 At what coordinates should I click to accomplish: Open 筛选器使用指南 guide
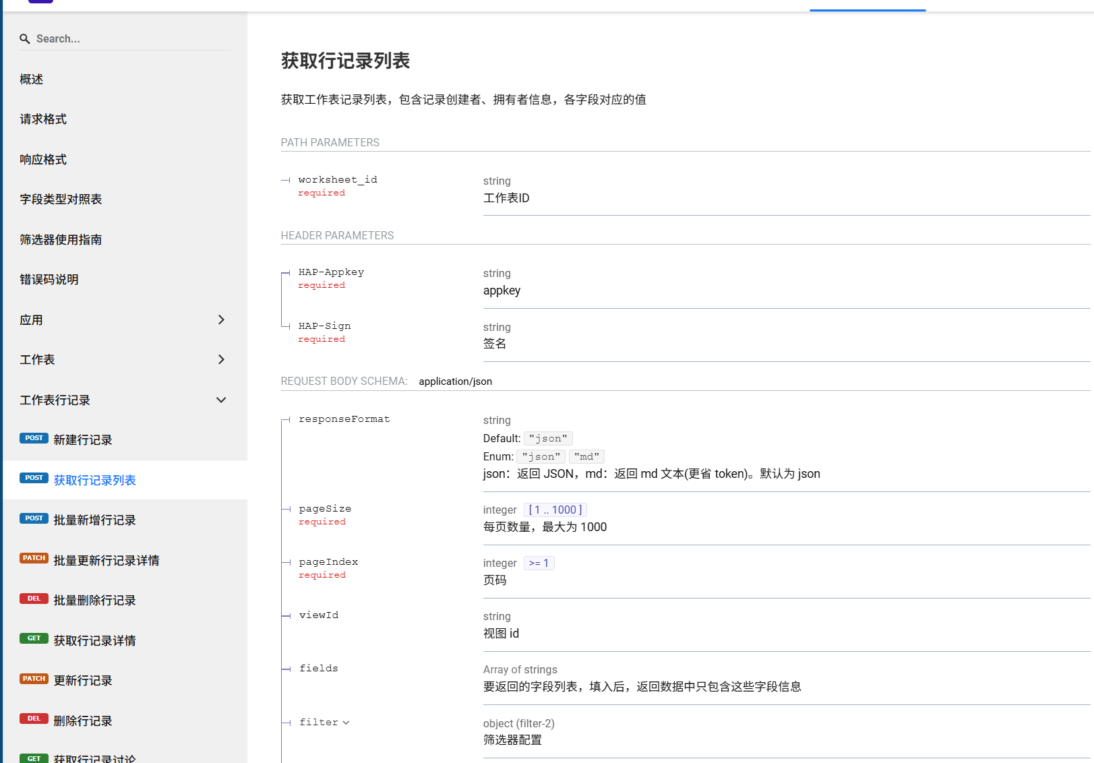(61, 239)
